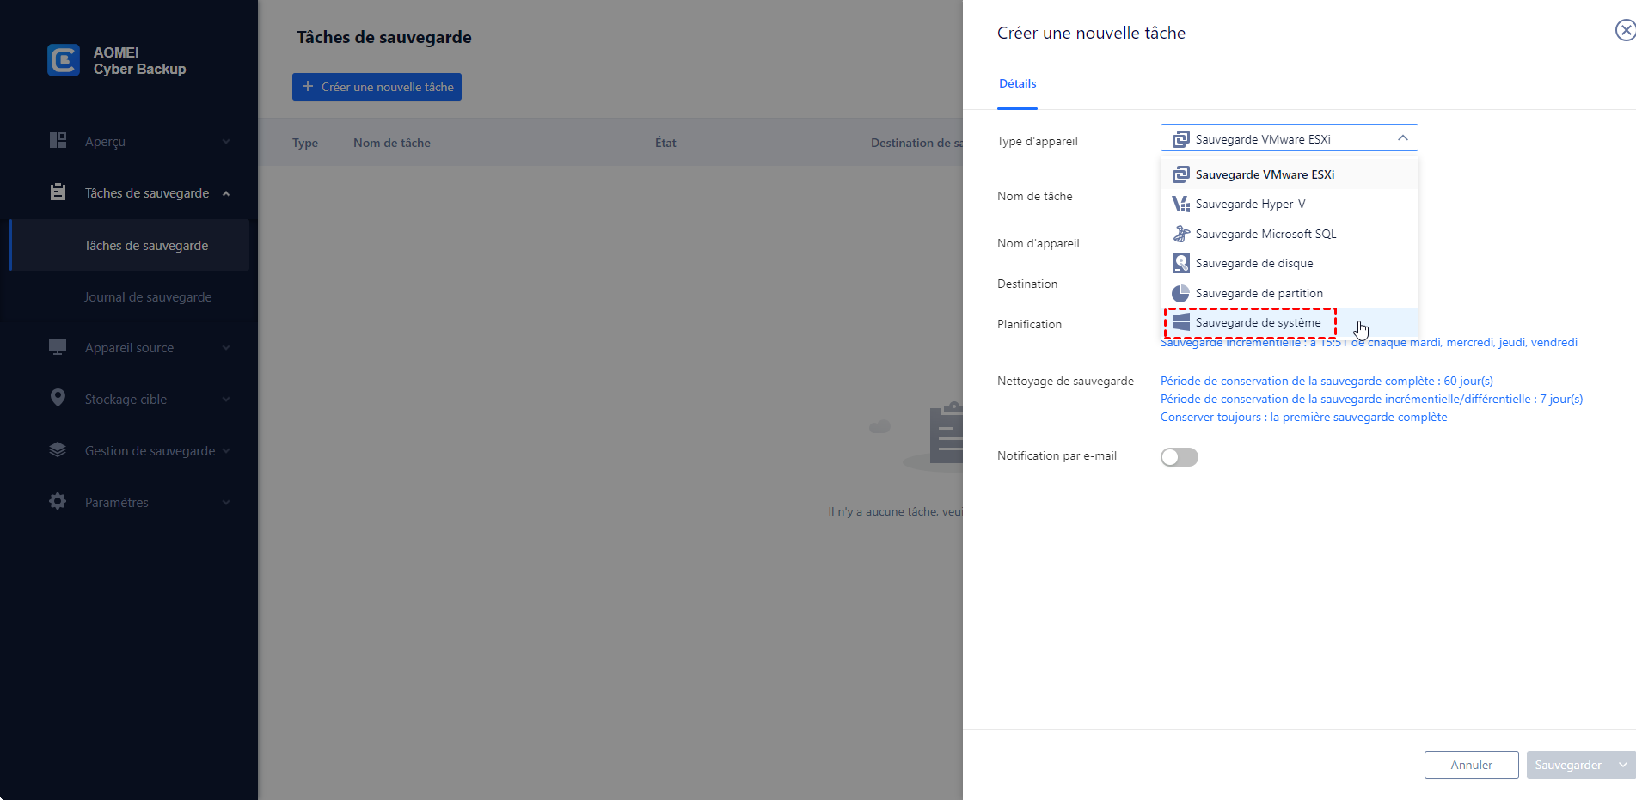This screenshot has height=800, width=1636.
Task: Click the Hyper-V icon in dropdown list
Action: point(1181,204)
